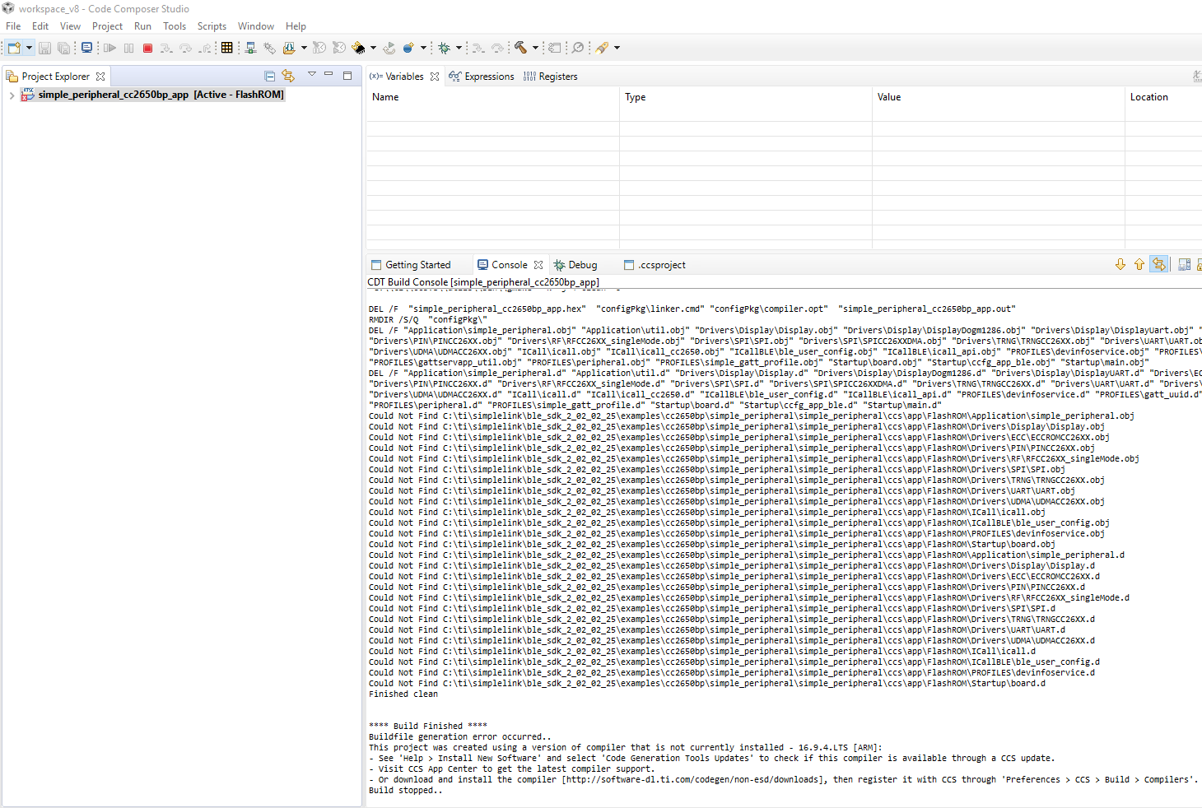The height and width of the screenshot is (808, 1202).
Task: Click the grid memory map icon
Action: 227,48
